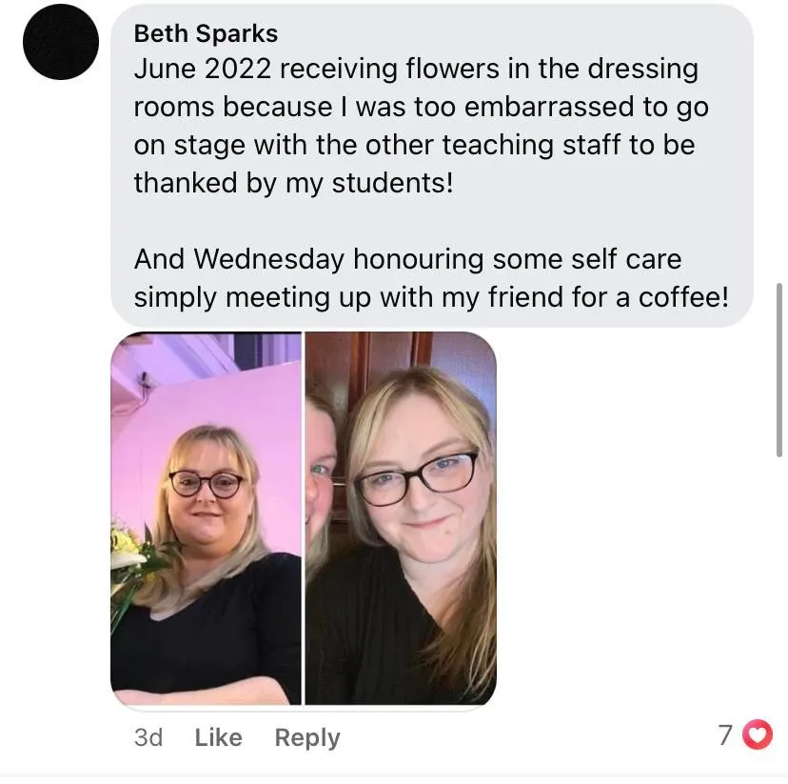Click the divider between the two photos

tap(304, 518)
